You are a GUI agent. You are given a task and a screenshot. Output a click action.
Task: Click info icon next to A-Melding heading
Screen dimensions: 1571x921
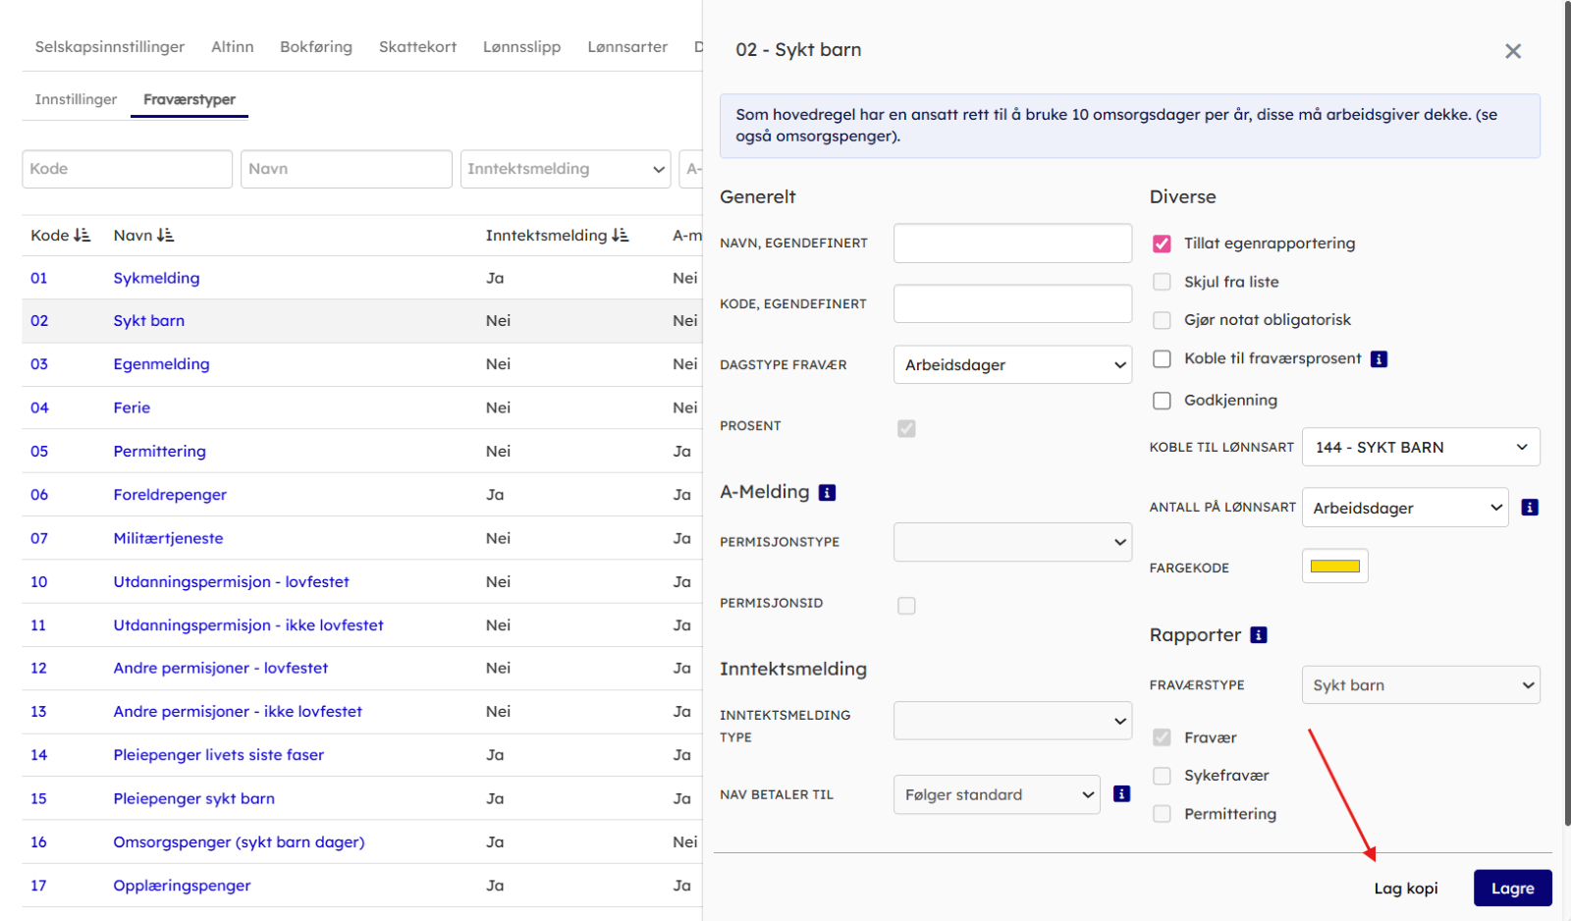827,493
